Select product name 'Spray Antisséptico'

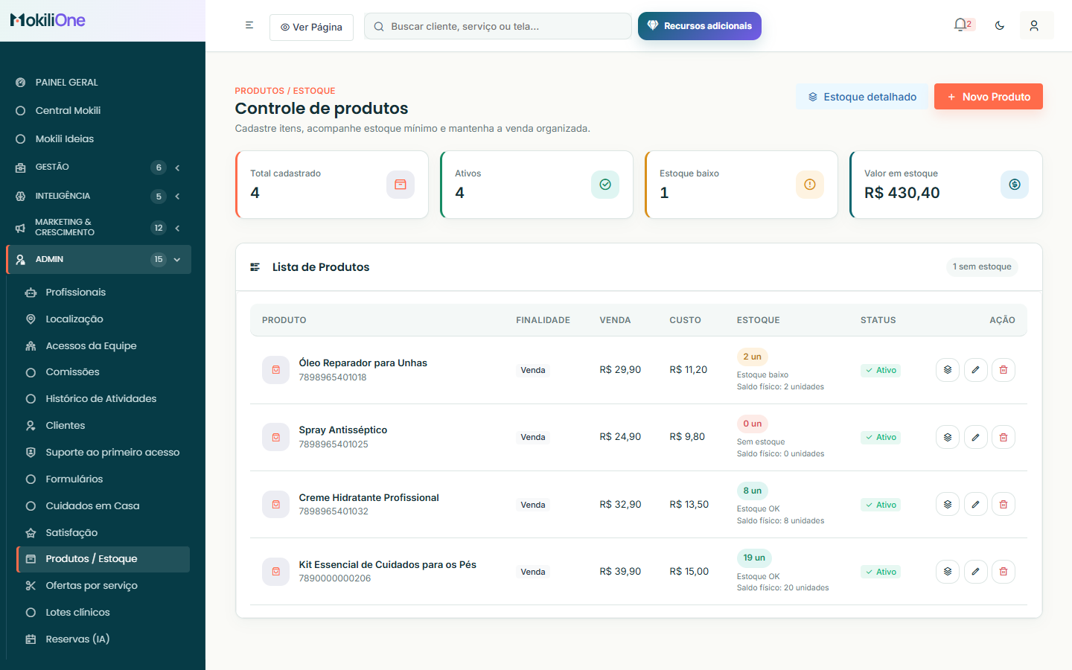click(x=343, y=430)
